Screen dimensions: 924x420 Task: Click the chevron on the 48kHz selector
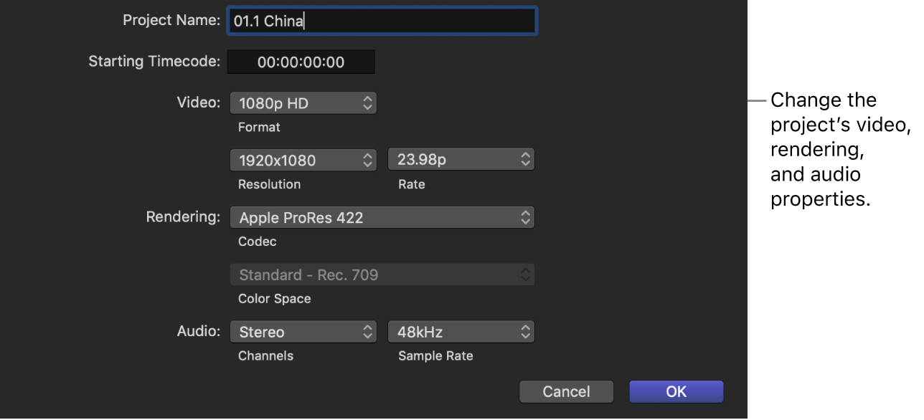pyautogui.click(x=526, y=331)
